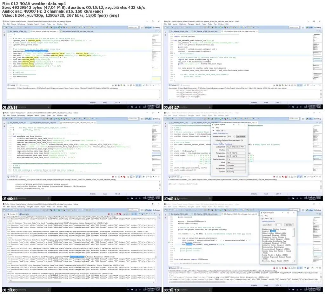Image resolution: width=325 pixels, height=294 pixels.
Task: Click green Run button in 11:00 frame
Action: 59,210
